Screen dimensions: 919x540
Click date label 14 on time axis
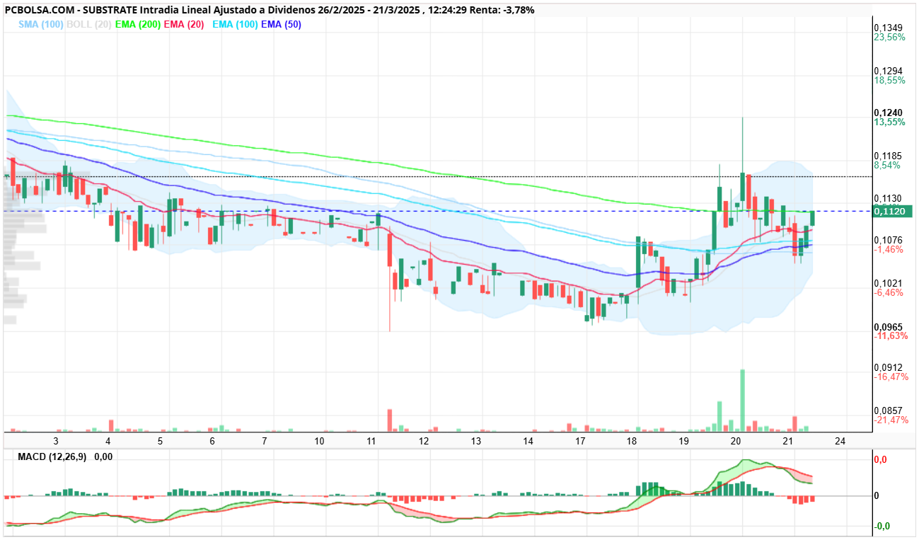click(x=528, y=440)
